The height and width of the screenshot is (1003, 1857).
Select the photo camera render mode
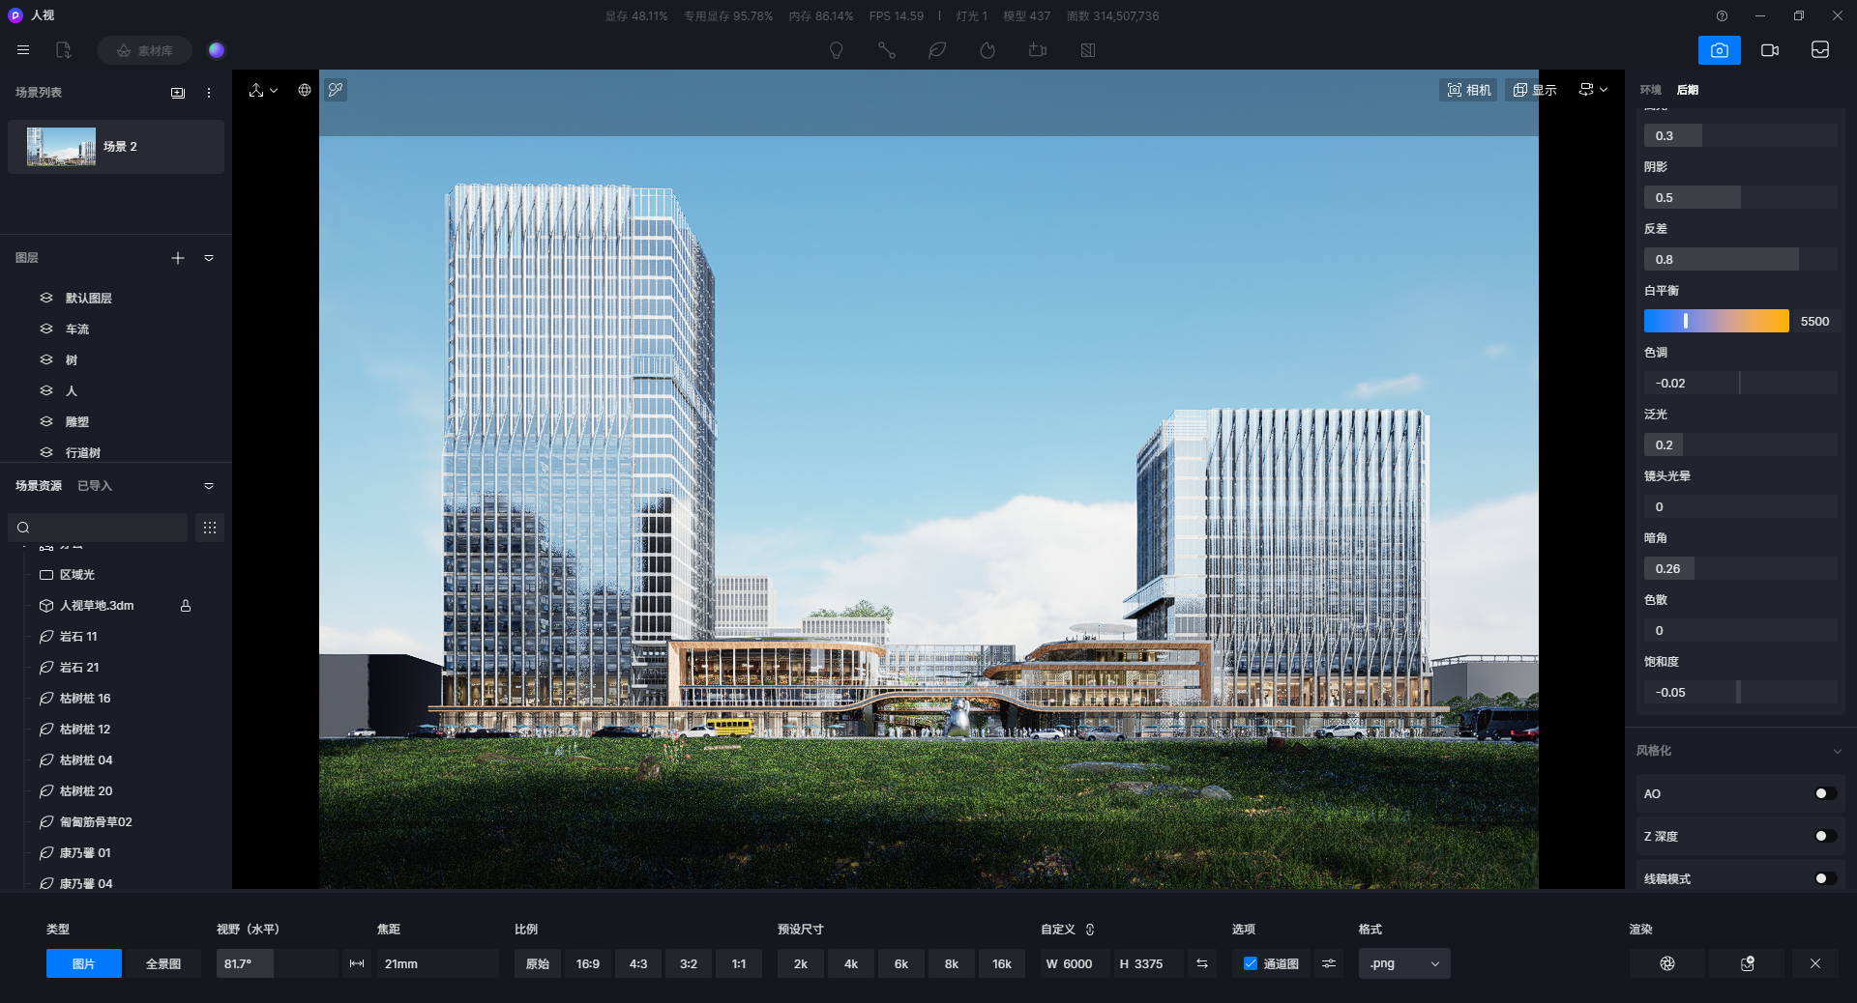pos(1719,50)
